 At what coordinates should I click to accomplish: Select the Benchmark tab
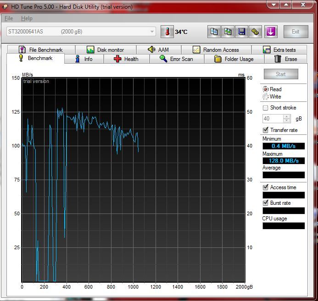(36, 58)
